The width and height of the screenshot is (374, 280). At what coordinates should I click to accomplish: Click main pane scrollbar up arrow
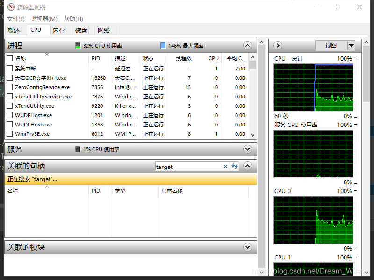coord(262,42)
